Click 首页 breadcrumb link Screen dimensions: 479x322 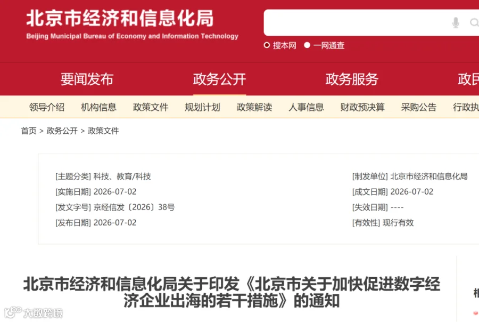click(x=29, y=131)
